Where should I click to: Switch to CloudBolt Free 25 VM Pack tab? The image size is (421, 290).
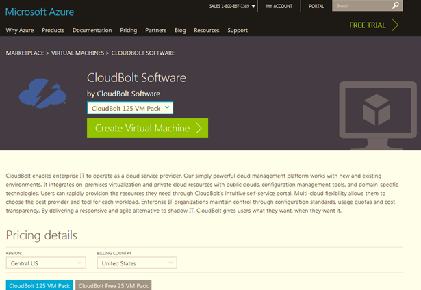[114, 285]
